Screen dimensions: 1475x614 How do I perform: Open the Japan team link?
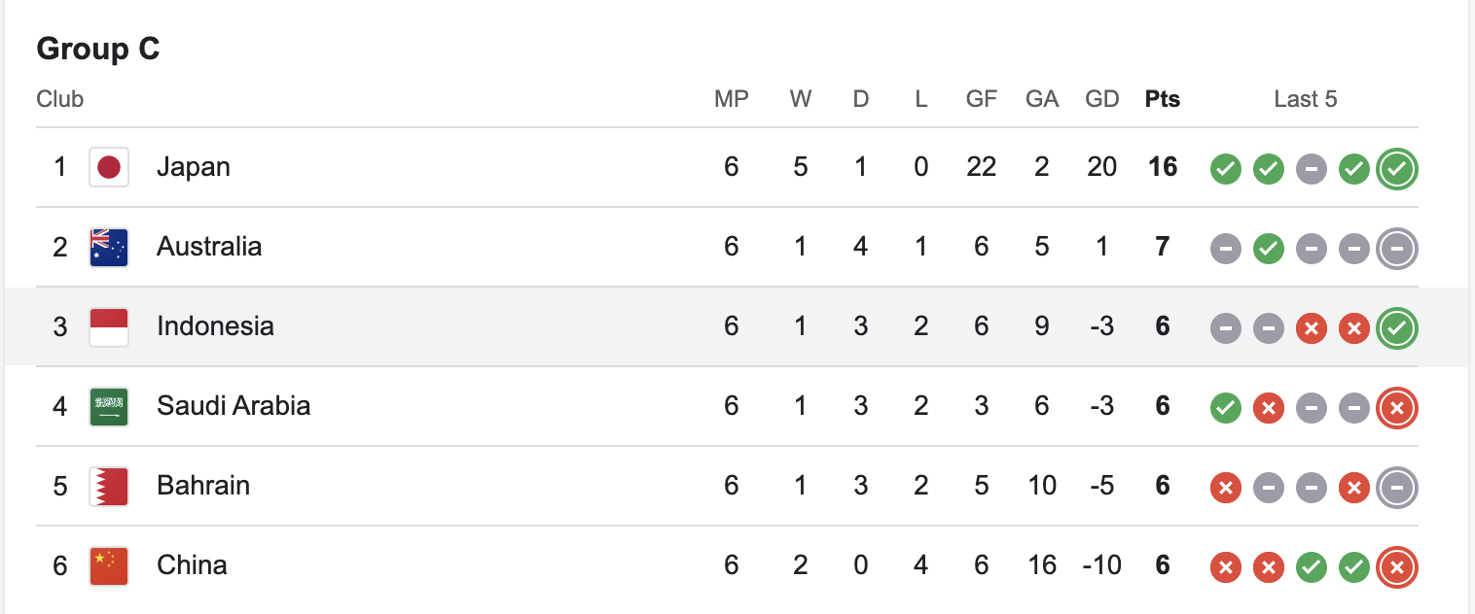click(194, 167)
